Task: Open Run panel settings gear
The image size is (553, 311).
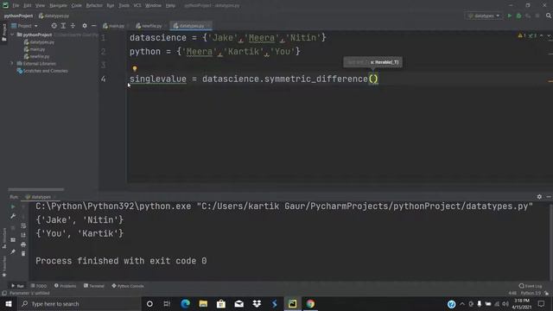Action: (x=539, y=197)
